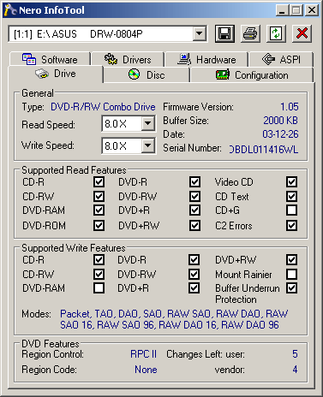This screenshot has width=323, height=397.
Task: Toggle the DVD-RW read feature checkbox
Action: coord(194,196)
